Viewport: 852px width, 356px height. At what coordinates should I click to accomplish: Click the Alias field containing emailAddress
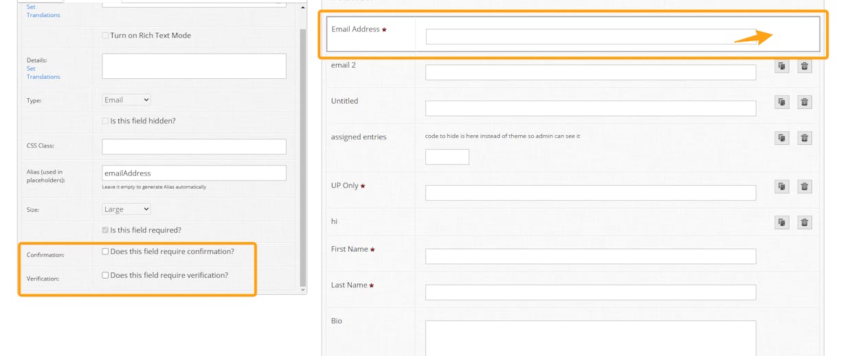click(x=194, y=173)
